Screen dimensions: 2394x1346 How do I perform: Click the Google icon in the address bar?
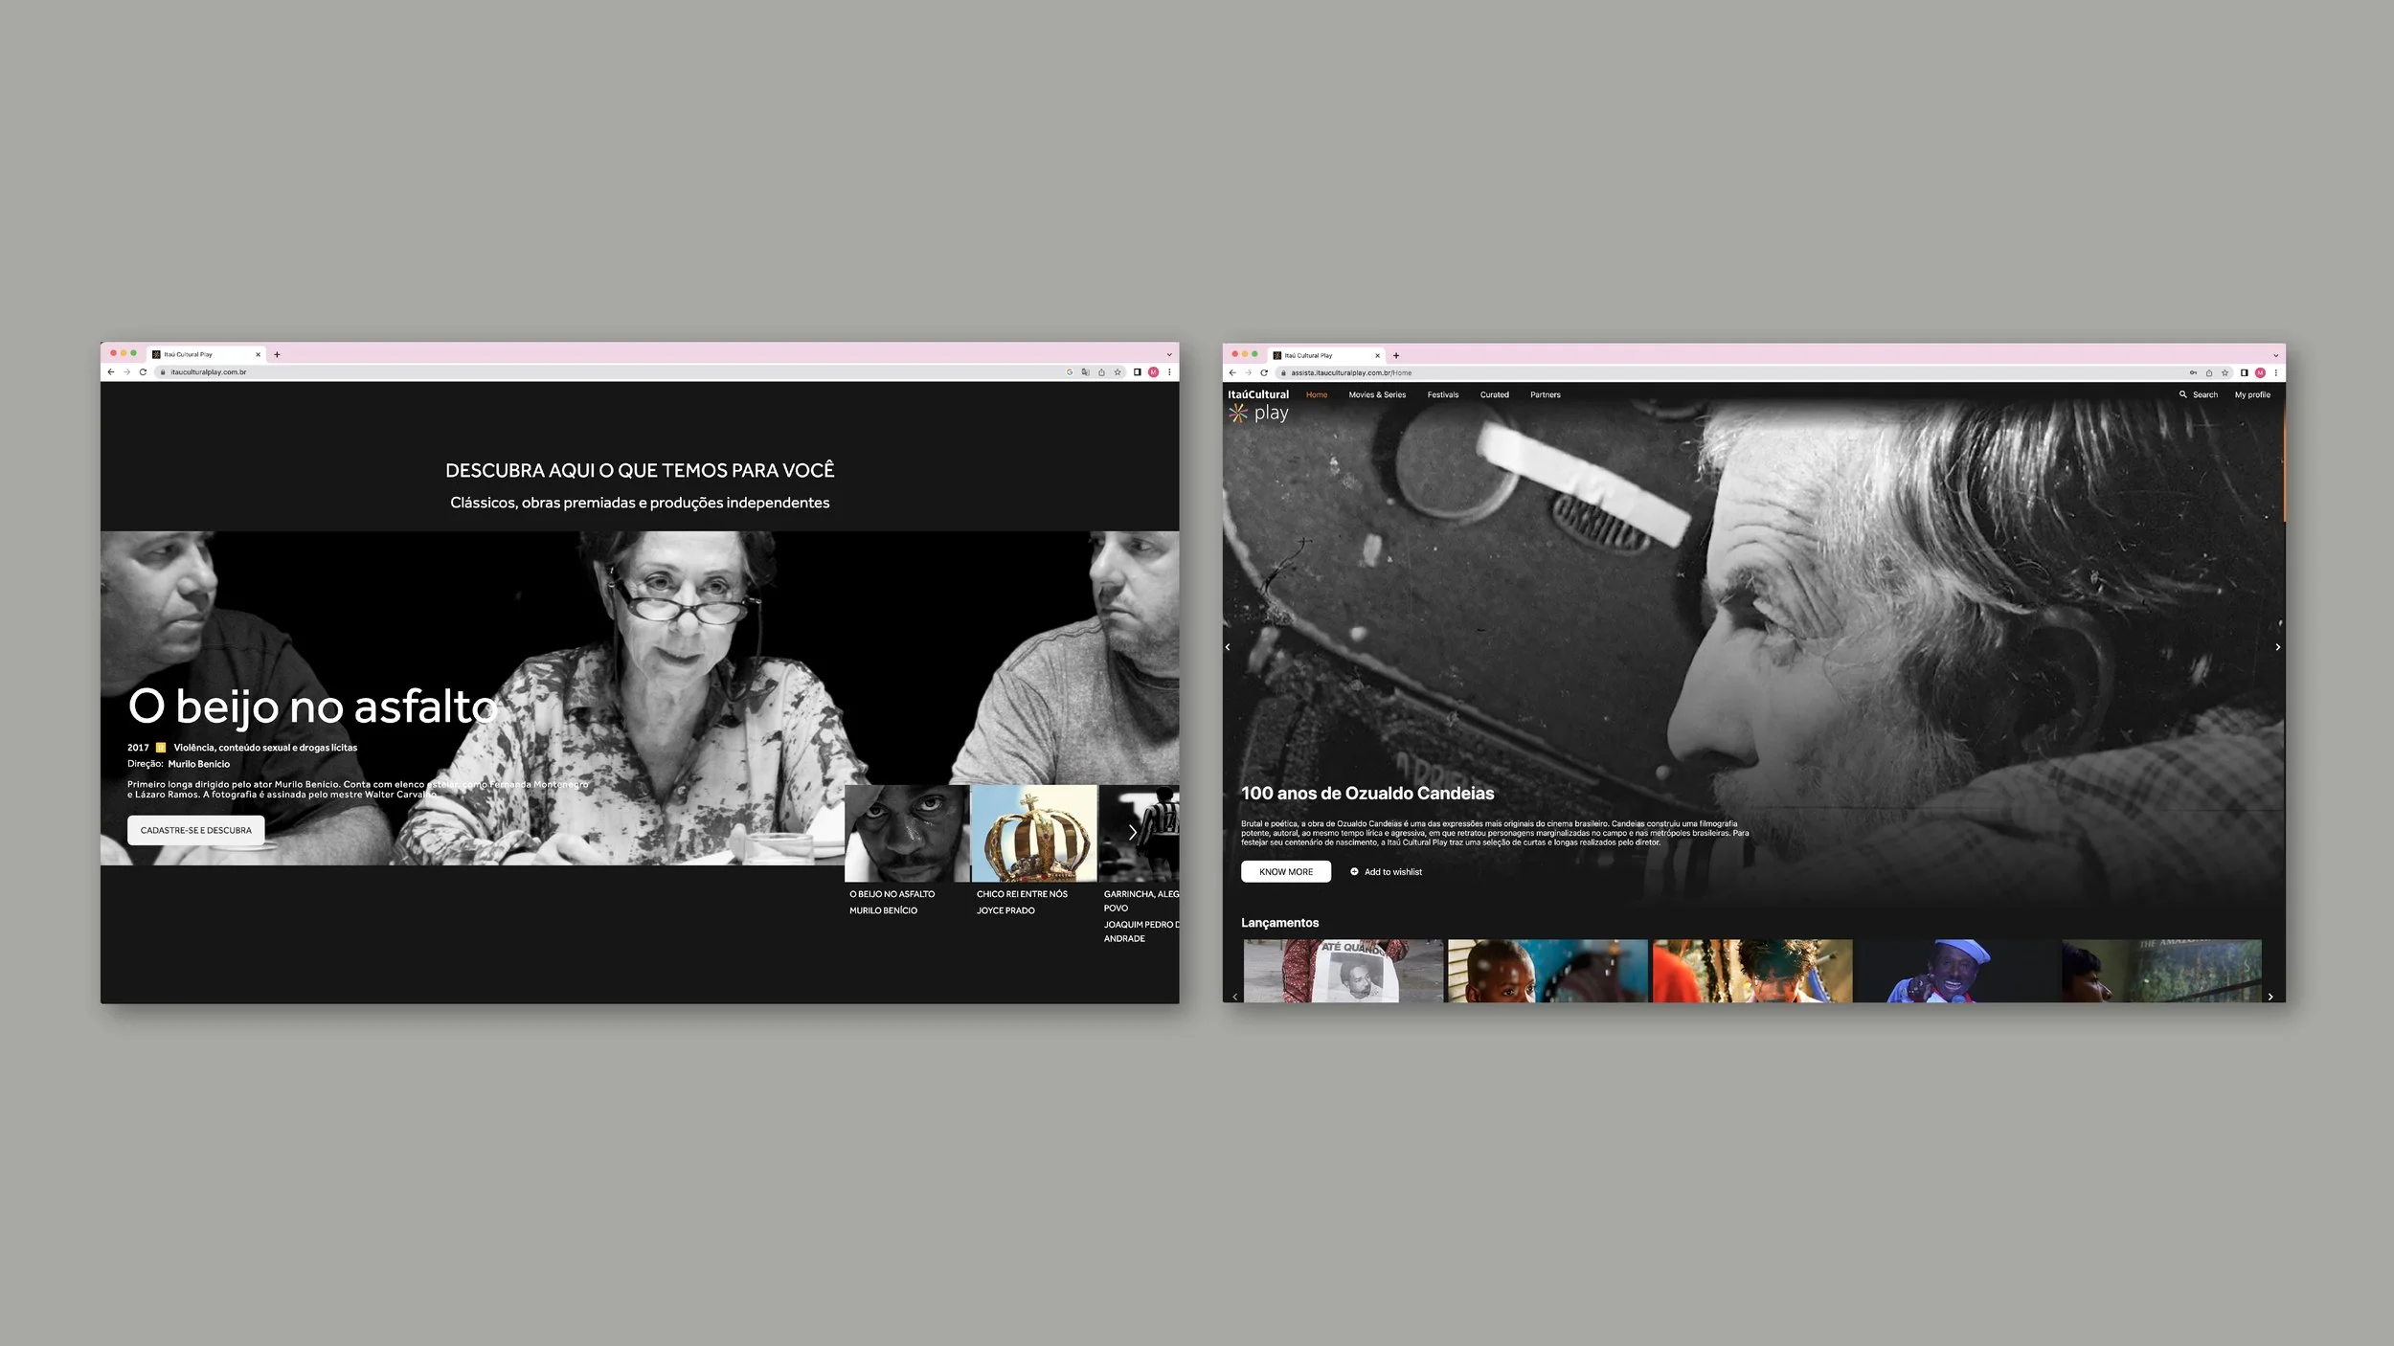tap(1069, 372)
